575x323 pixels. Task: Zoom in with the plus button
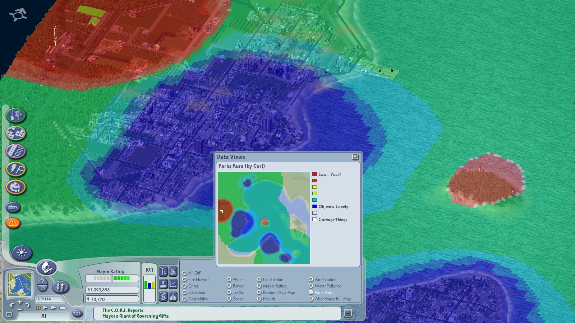click(20, 302)
